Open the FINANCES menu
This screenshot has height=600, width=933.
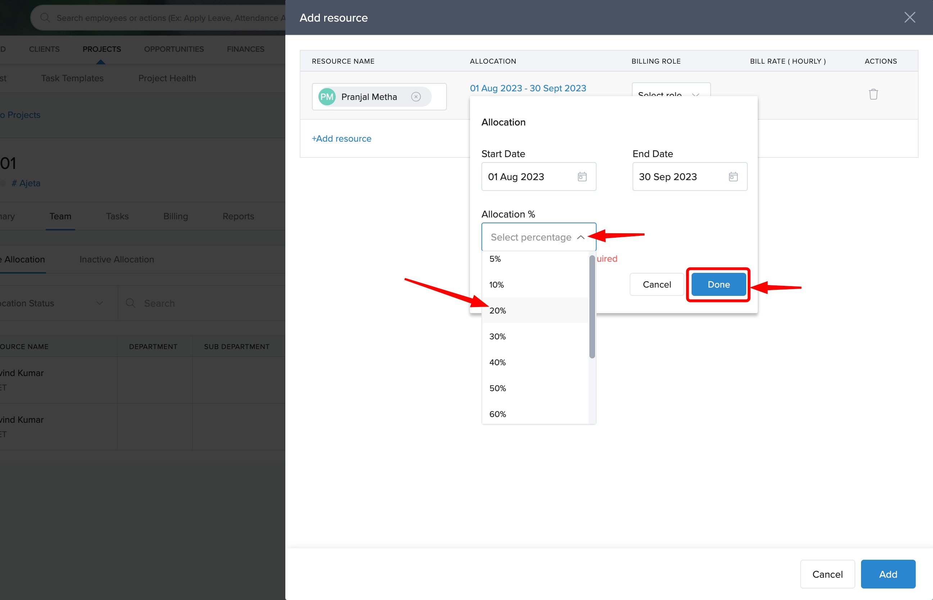[246, 49]
